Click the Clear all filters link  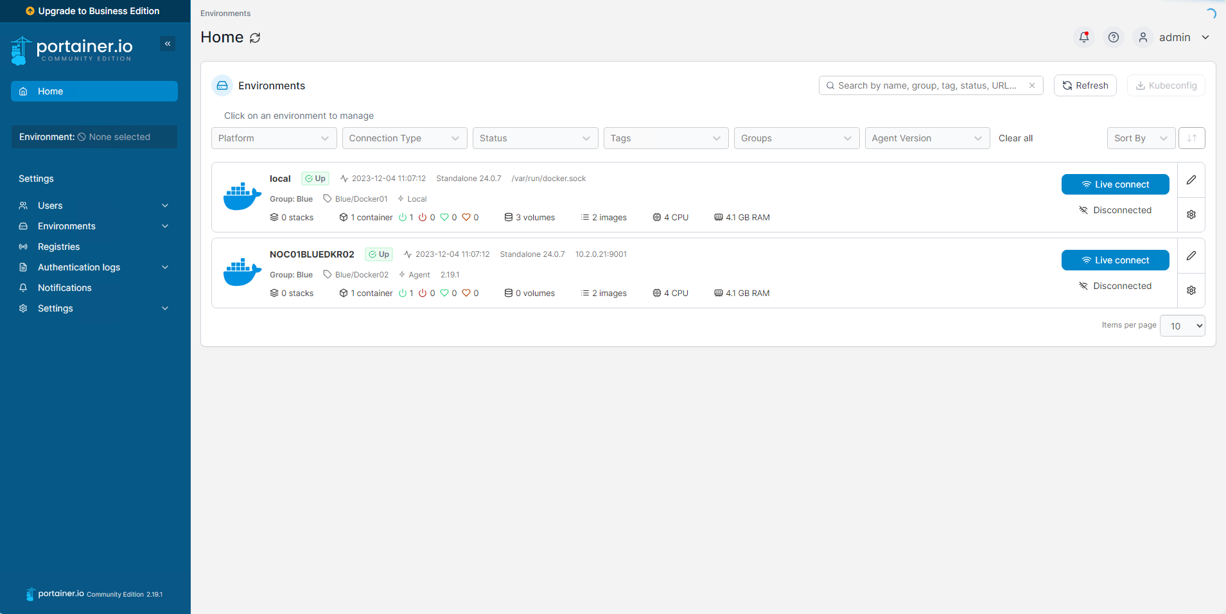coord(1015,138)
